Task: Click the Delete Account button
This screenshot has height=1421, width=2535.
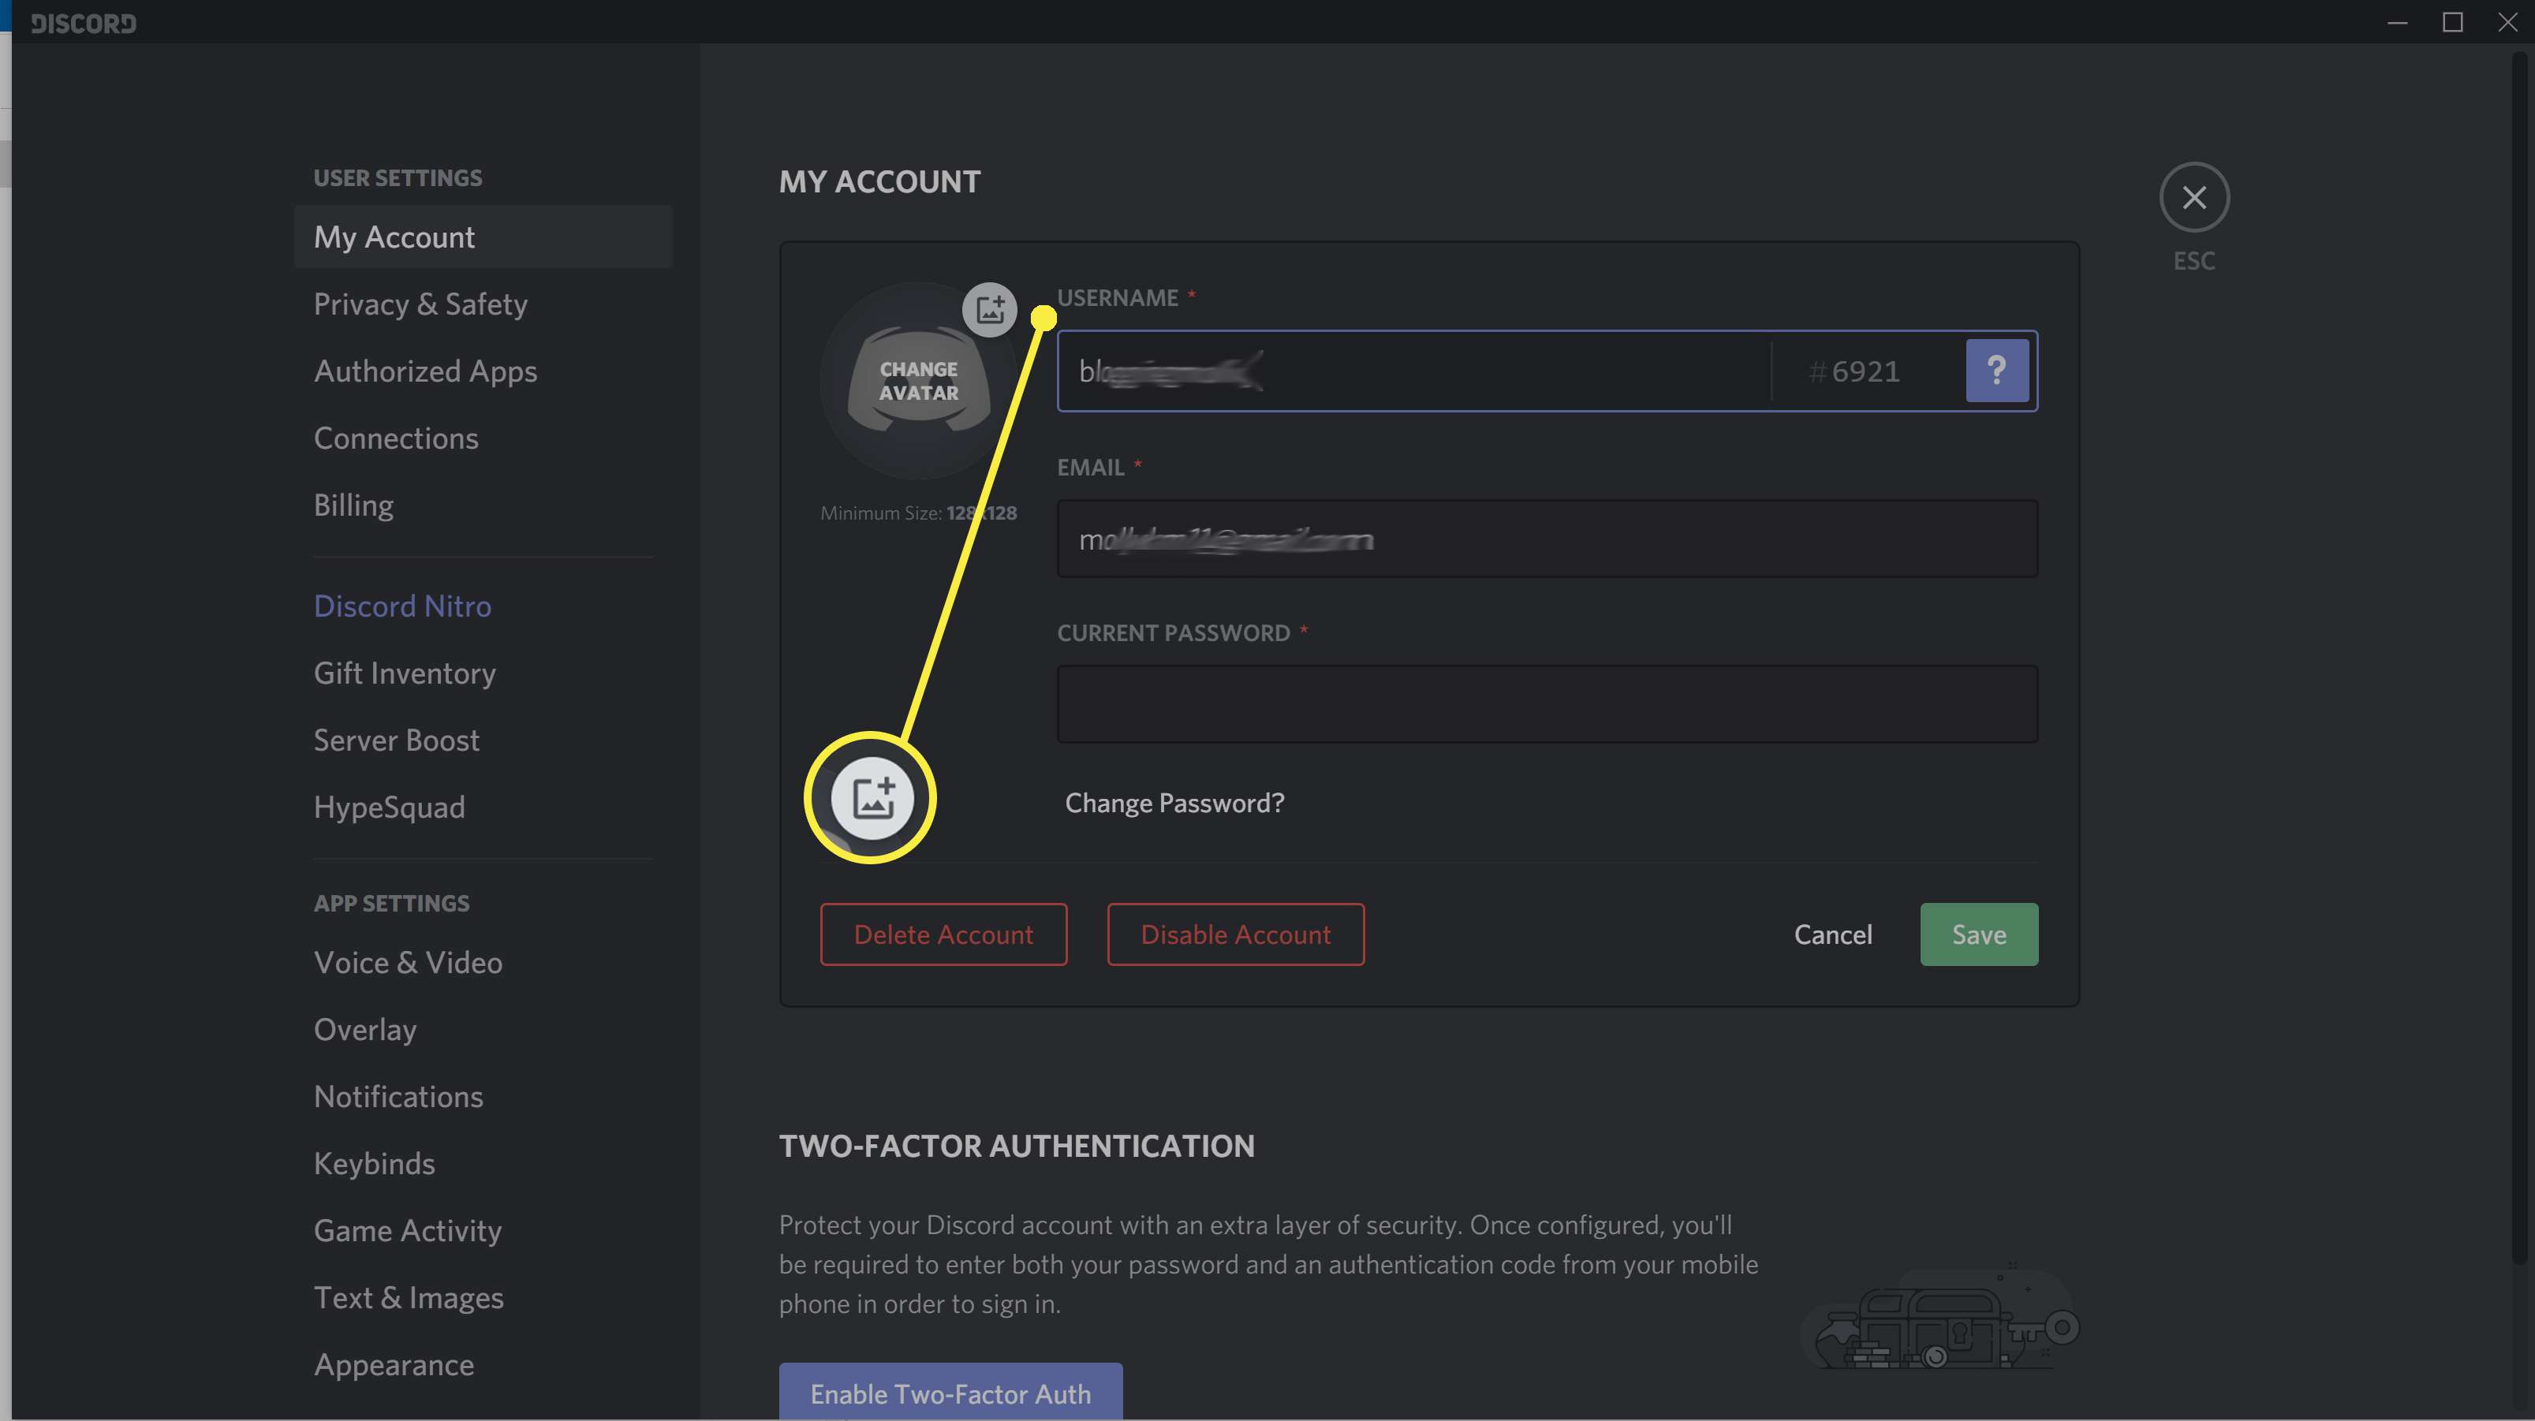Action: point(942,934)
